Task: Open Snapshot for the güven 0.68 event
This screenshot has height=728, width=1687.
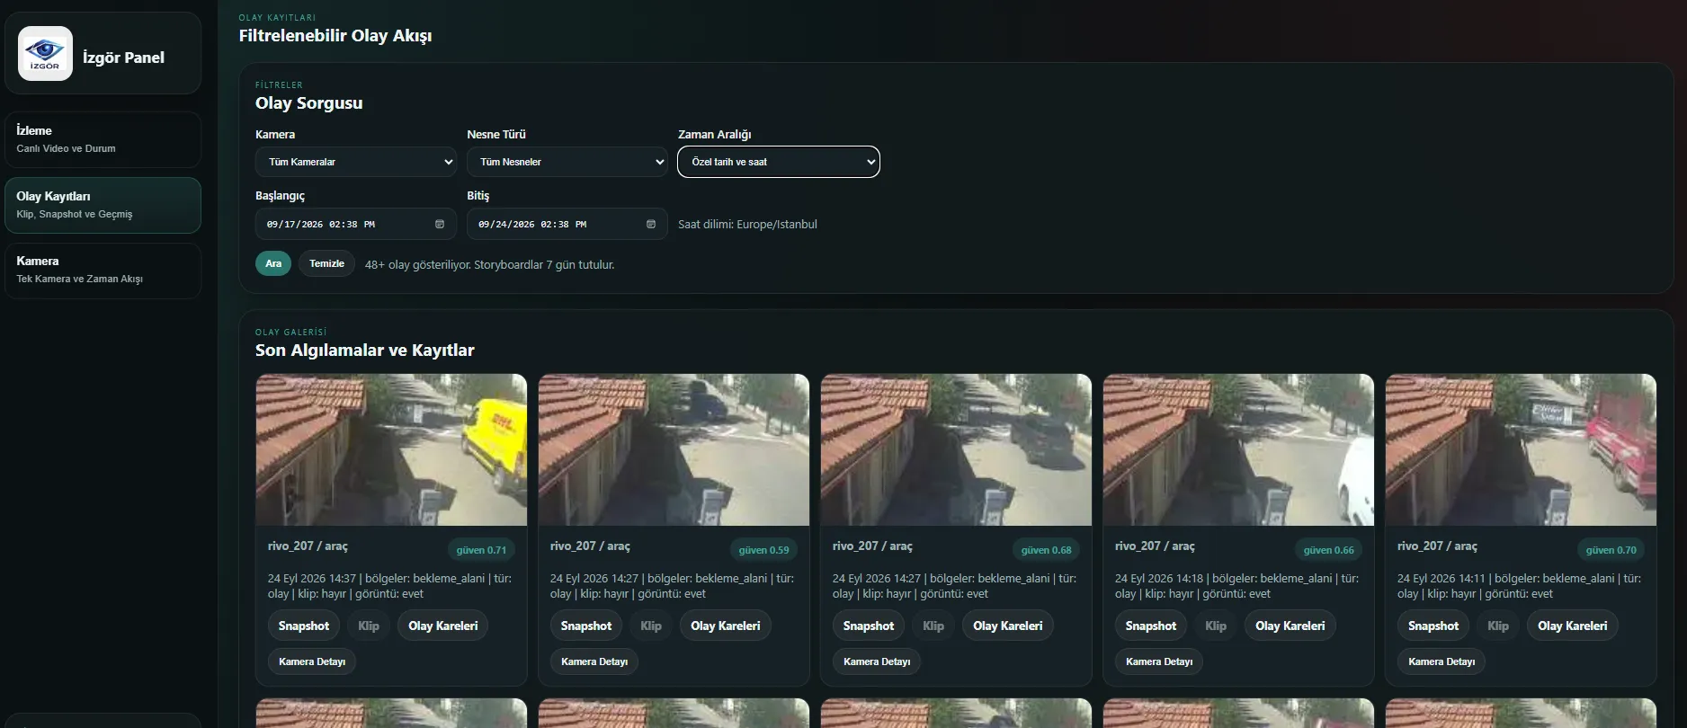Action: [x=869, y=626]
